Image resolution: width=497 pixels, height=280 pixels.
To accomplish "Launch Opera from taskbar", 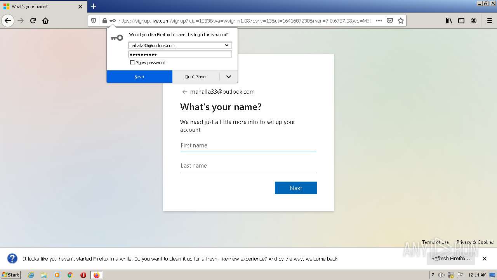I will pos(83,275).
